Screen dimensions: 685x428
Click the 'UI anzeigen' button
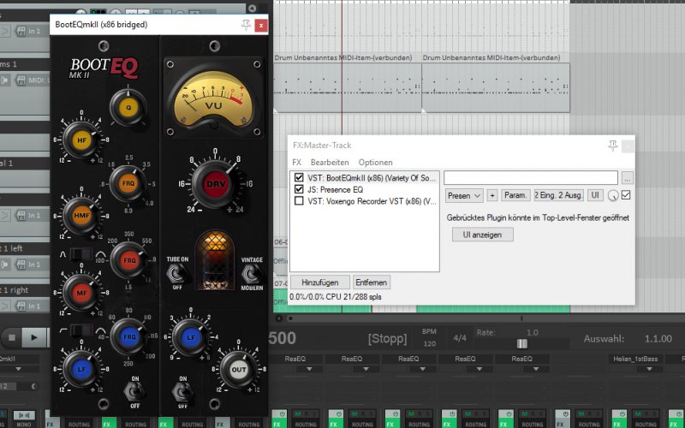(482, 235)
